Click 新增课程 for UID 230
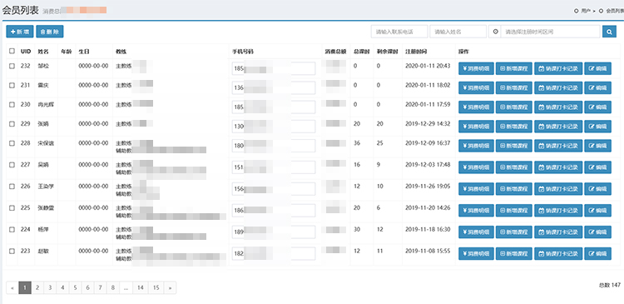 click(x=514, y=107)
